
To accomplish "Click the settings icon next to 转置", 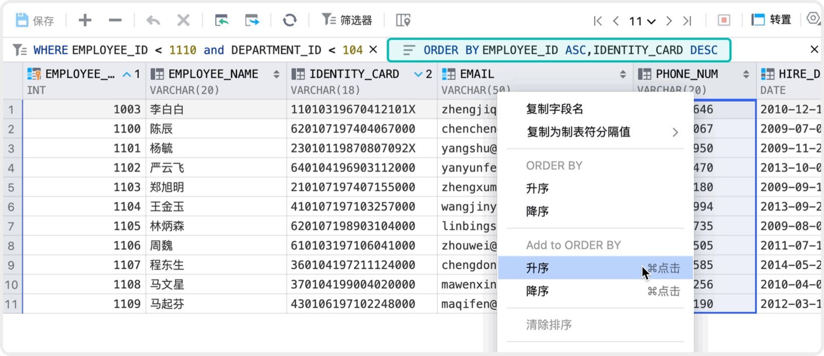I will pyautogui.click(x=813, y=19).
